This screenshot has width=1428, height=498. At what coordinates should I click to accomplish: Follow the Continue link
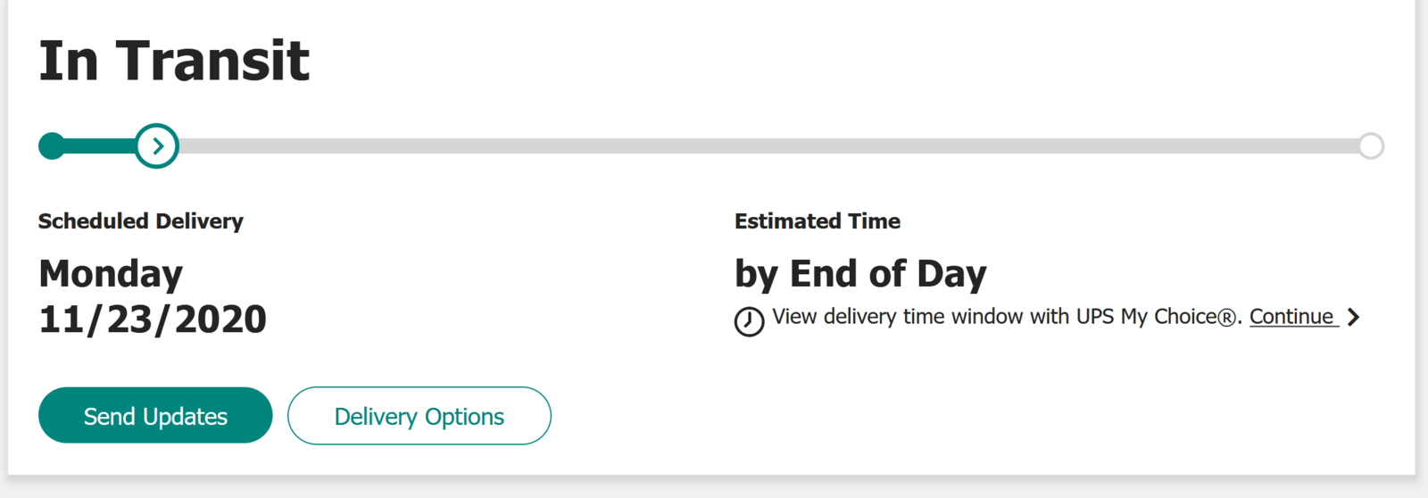pos(1292,317)
